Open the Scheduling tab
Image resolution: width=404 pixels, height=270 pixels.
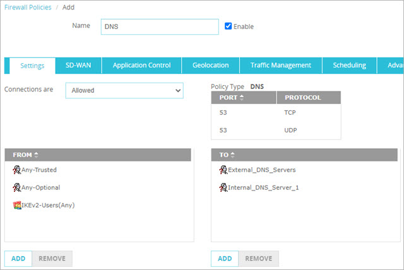[x=349, y=66]
